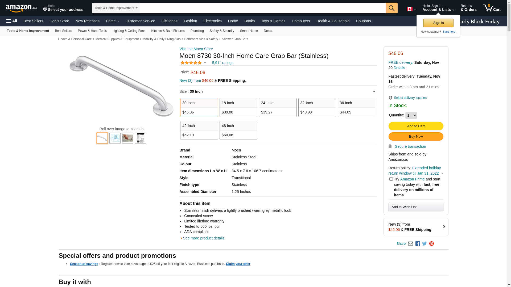Click the search magnifier button
This screenshot has height=287, width=511.
[x=391, y=8]
